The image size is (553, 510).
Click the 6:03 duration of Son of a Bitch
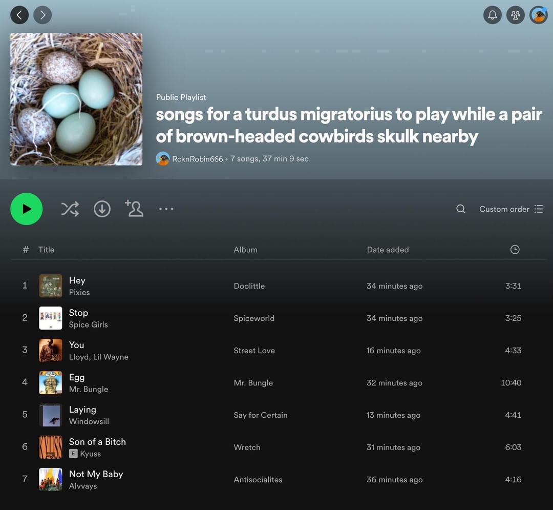pos(513,447)
